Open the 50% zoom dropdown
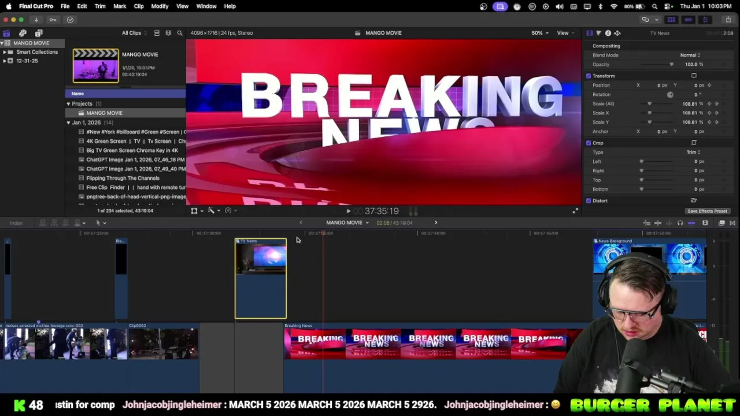This screenshot has width=740, height=416. [540, 33]
